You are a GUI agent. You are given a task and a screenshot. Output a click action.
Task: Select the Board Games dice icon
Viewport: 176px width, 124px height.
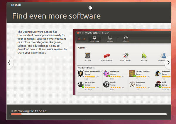[x=107, y=55]
